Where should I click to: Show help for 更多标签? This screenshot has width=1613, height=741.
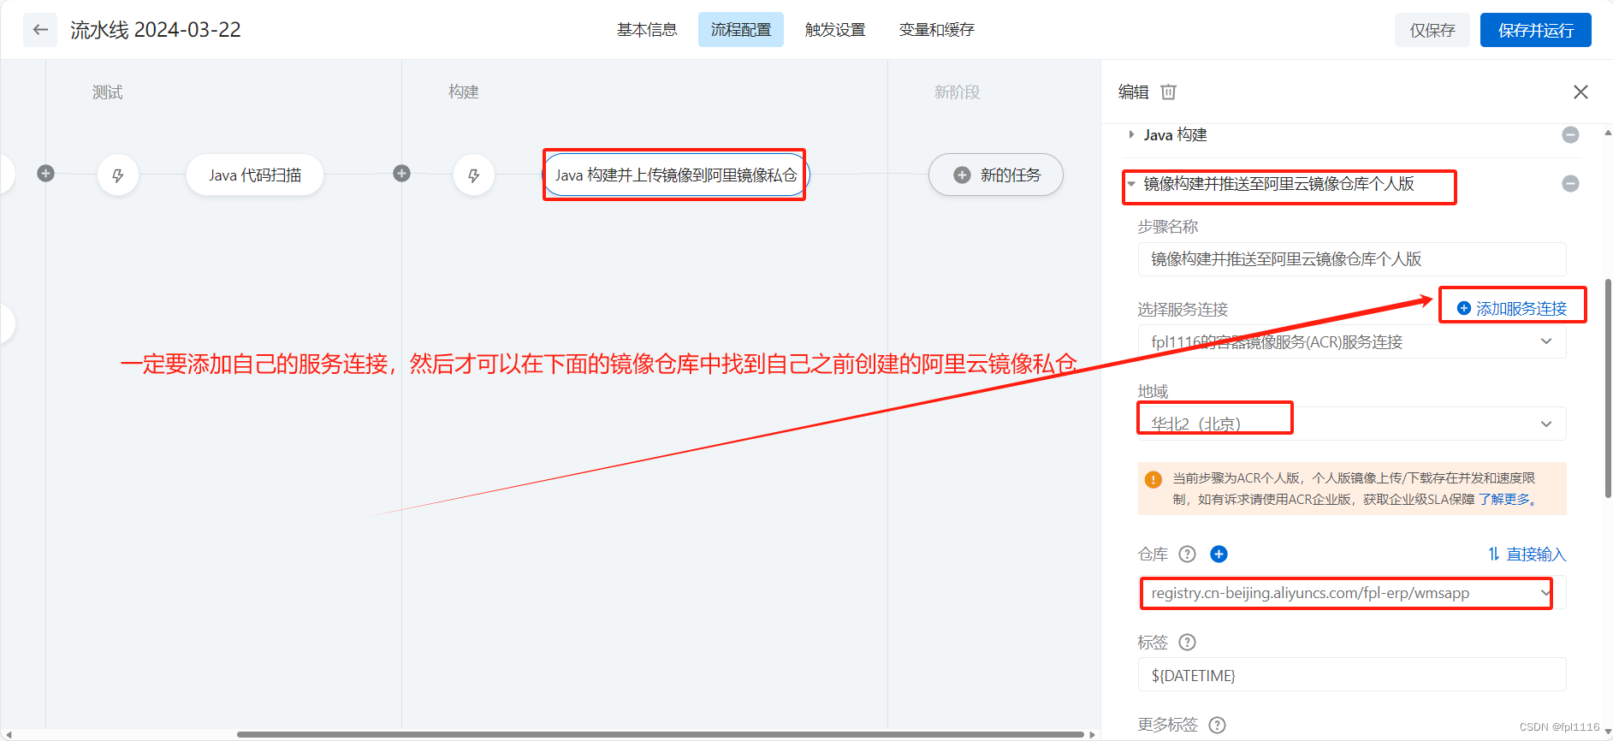pyautogui.click(x=1217, y=725)
